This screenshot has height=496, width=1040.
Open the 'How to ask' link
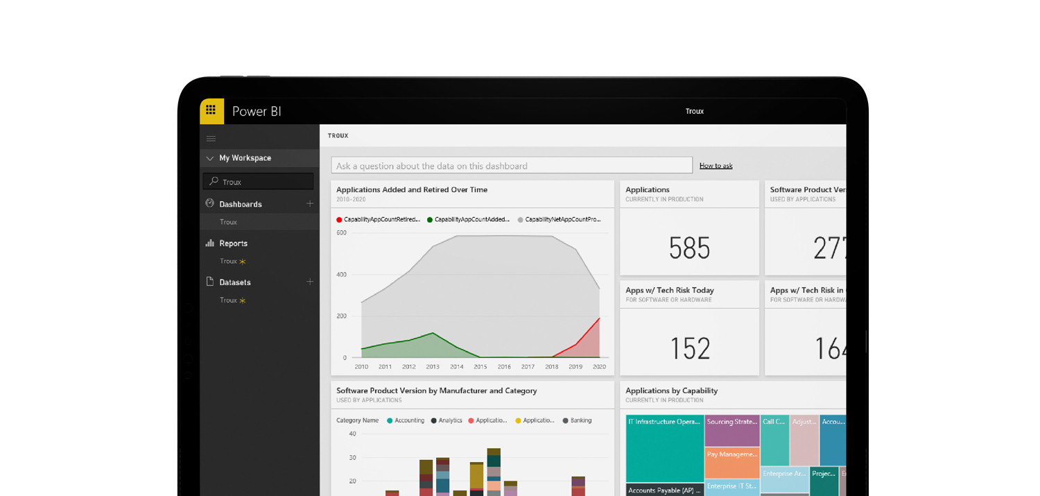coord(716,166)
